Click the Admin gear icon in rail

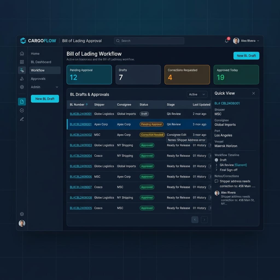[22, 87]
